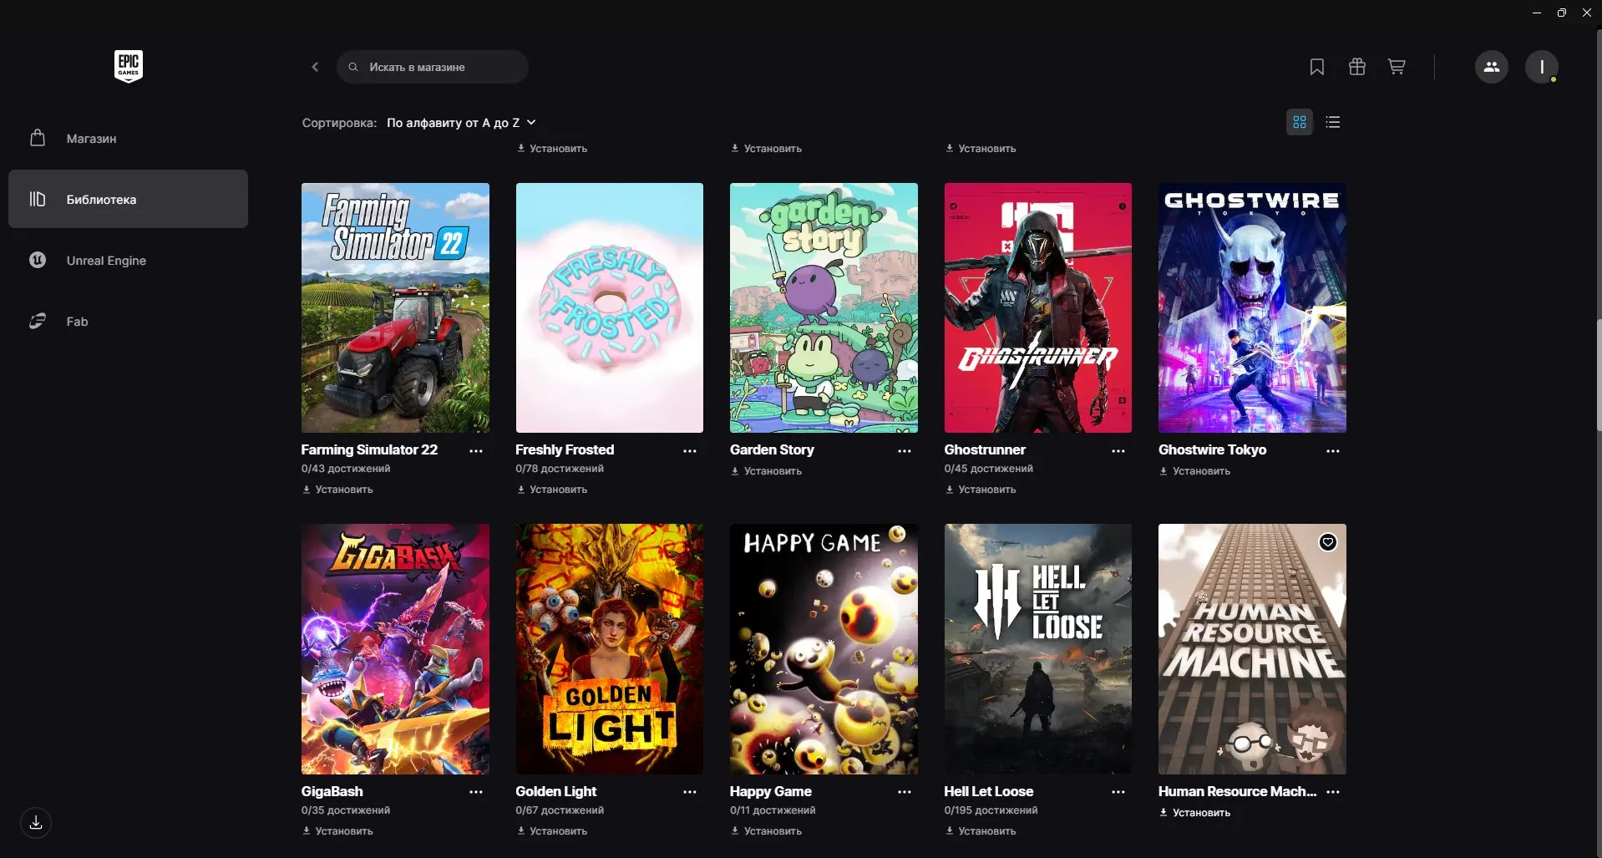The image size is (1602, 858).
Task: Open more options for GigaBash
Action: pyautogui.click(x=476, y=792)
